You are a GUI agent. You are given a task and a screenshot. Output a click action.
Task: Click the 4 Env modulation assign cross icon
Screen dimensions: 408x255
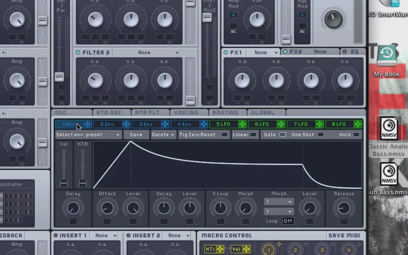tap(204, 124)
